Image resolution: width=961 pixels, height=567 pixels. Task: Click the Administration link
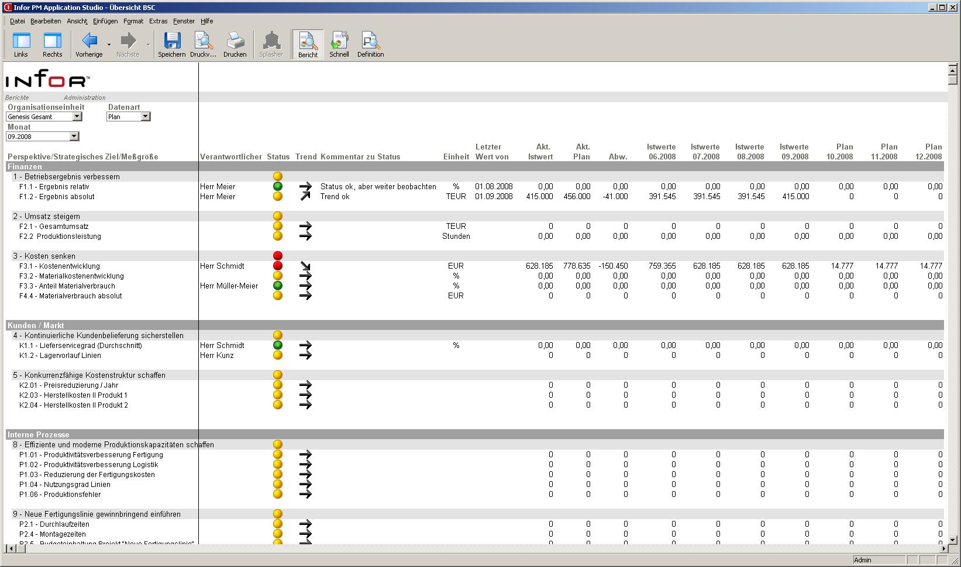[85, 98]
